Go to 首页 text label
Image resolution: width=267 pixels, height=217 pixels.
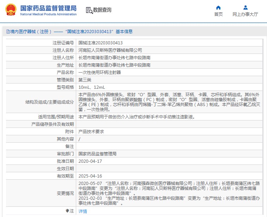218,14
